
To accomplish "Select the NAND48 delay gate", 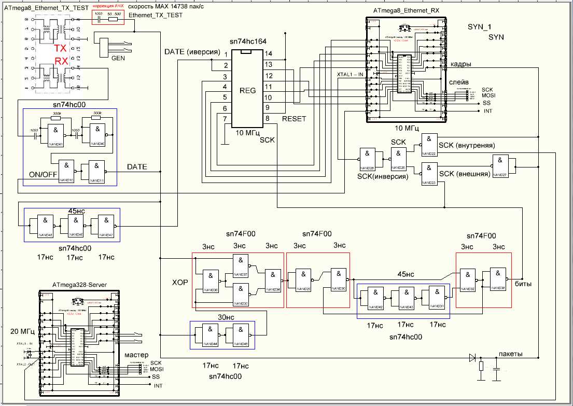I will 45,227.
